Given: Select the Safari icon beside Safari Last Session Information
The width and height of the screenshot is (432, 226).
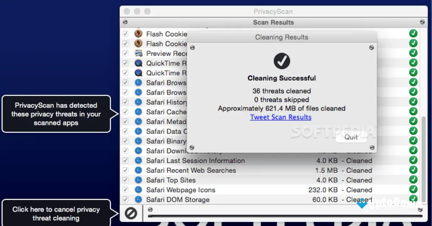Looking at the screenshot, I should click(x=139, y=161).
